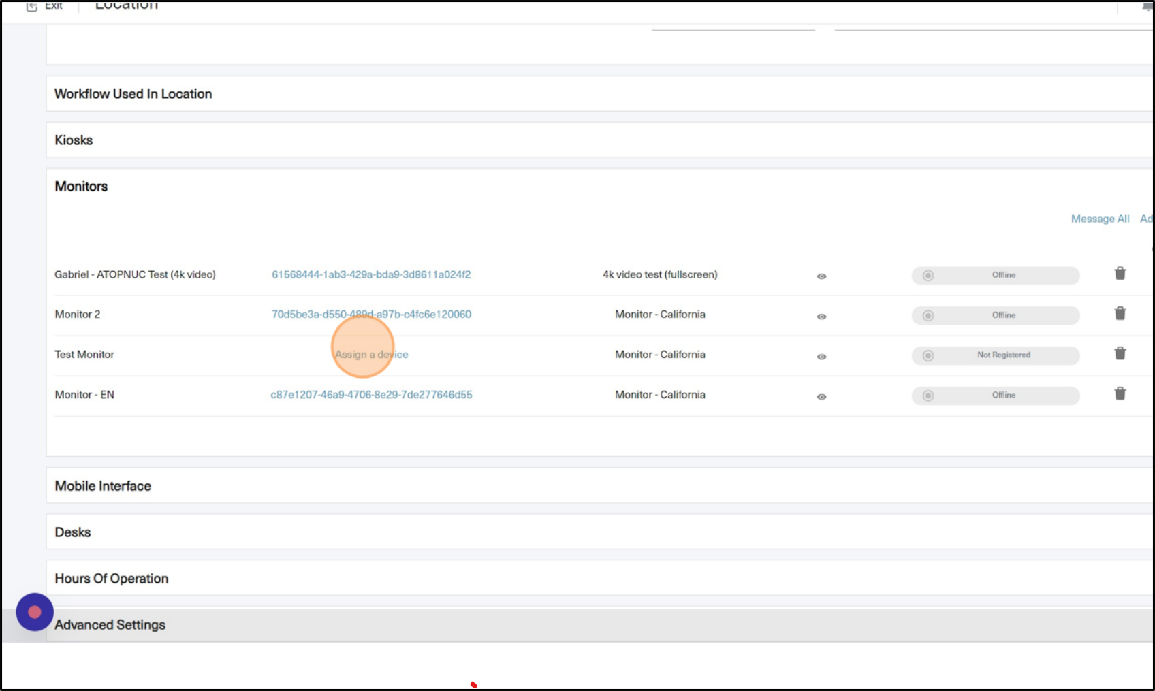Expand the Mobile Interface section
Screen dimensions: 1155x691
tap(599, 486)
